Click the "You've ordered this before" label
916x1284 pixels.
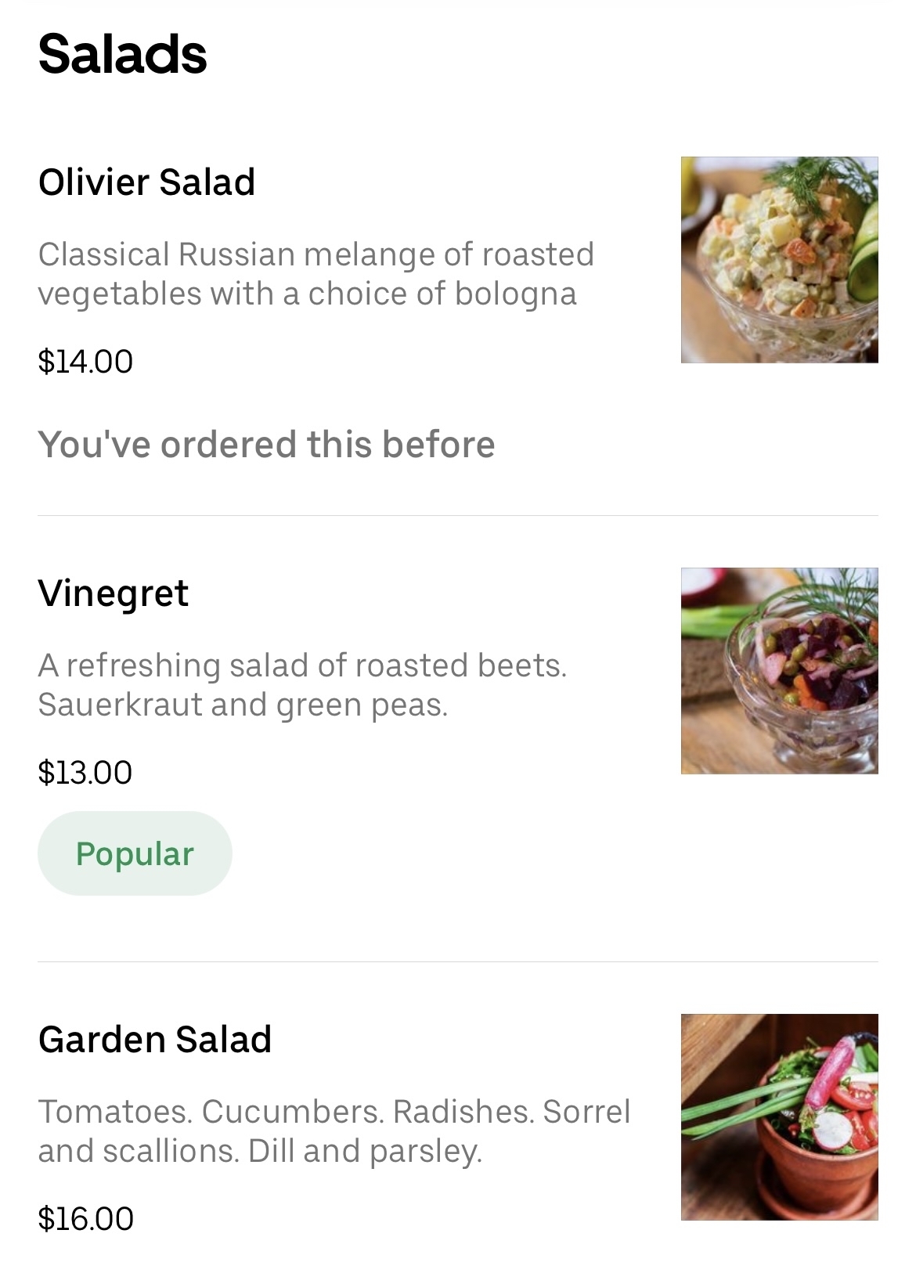pos(266,445)
